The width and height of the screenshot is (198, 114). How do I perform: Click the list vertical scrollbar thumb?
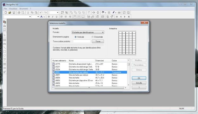pos(128,64)
